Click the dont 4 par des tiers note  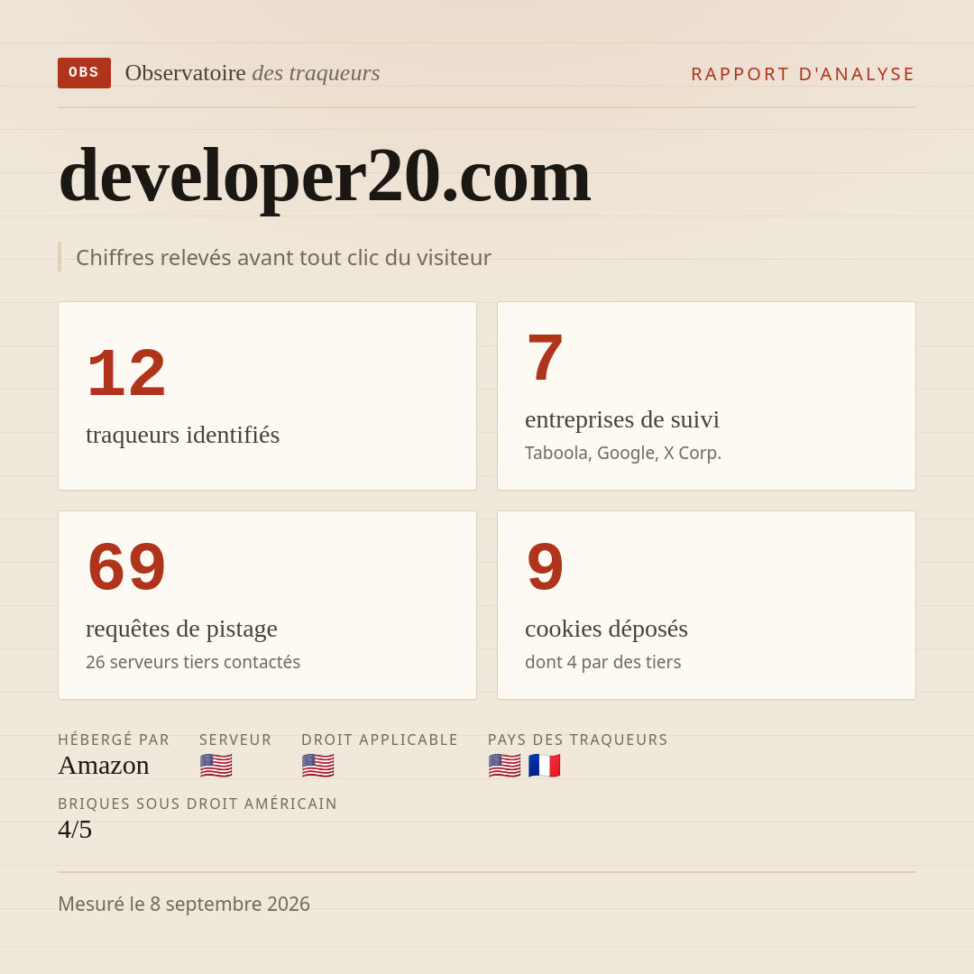pos(602,662)
